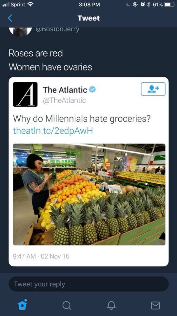The height and width of the screenshot is (316, 177).
Task: Tap the 9:47 AM 02 Nov 16 timestamp
Action: (x=41, y=256)
